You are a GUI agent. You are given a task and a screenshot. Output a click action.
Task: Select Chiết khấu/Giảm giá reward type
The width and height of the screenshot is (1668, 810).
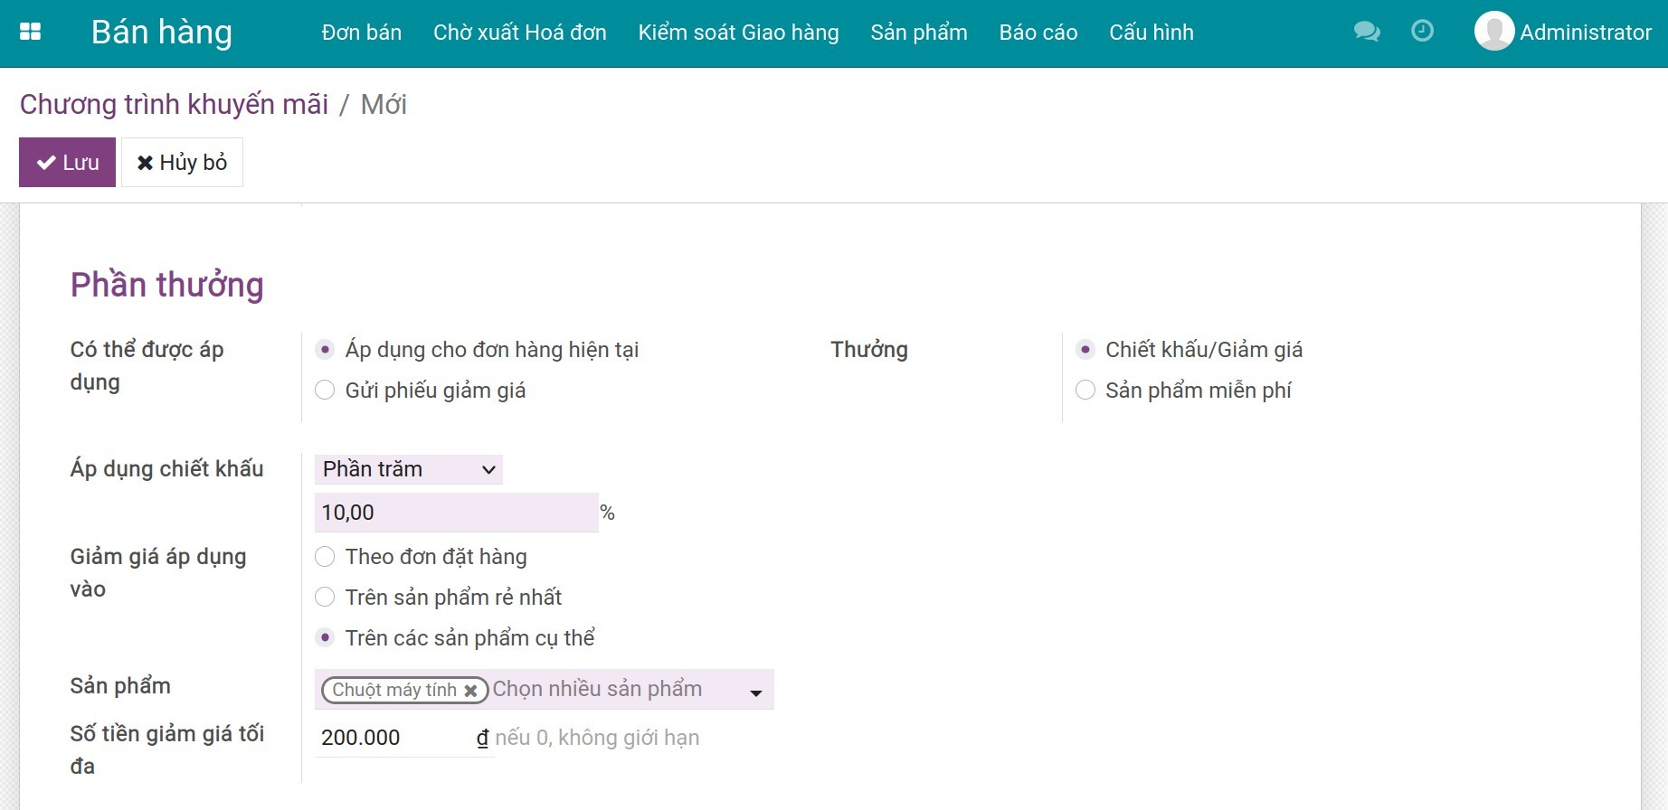[x=1085, y=349]
